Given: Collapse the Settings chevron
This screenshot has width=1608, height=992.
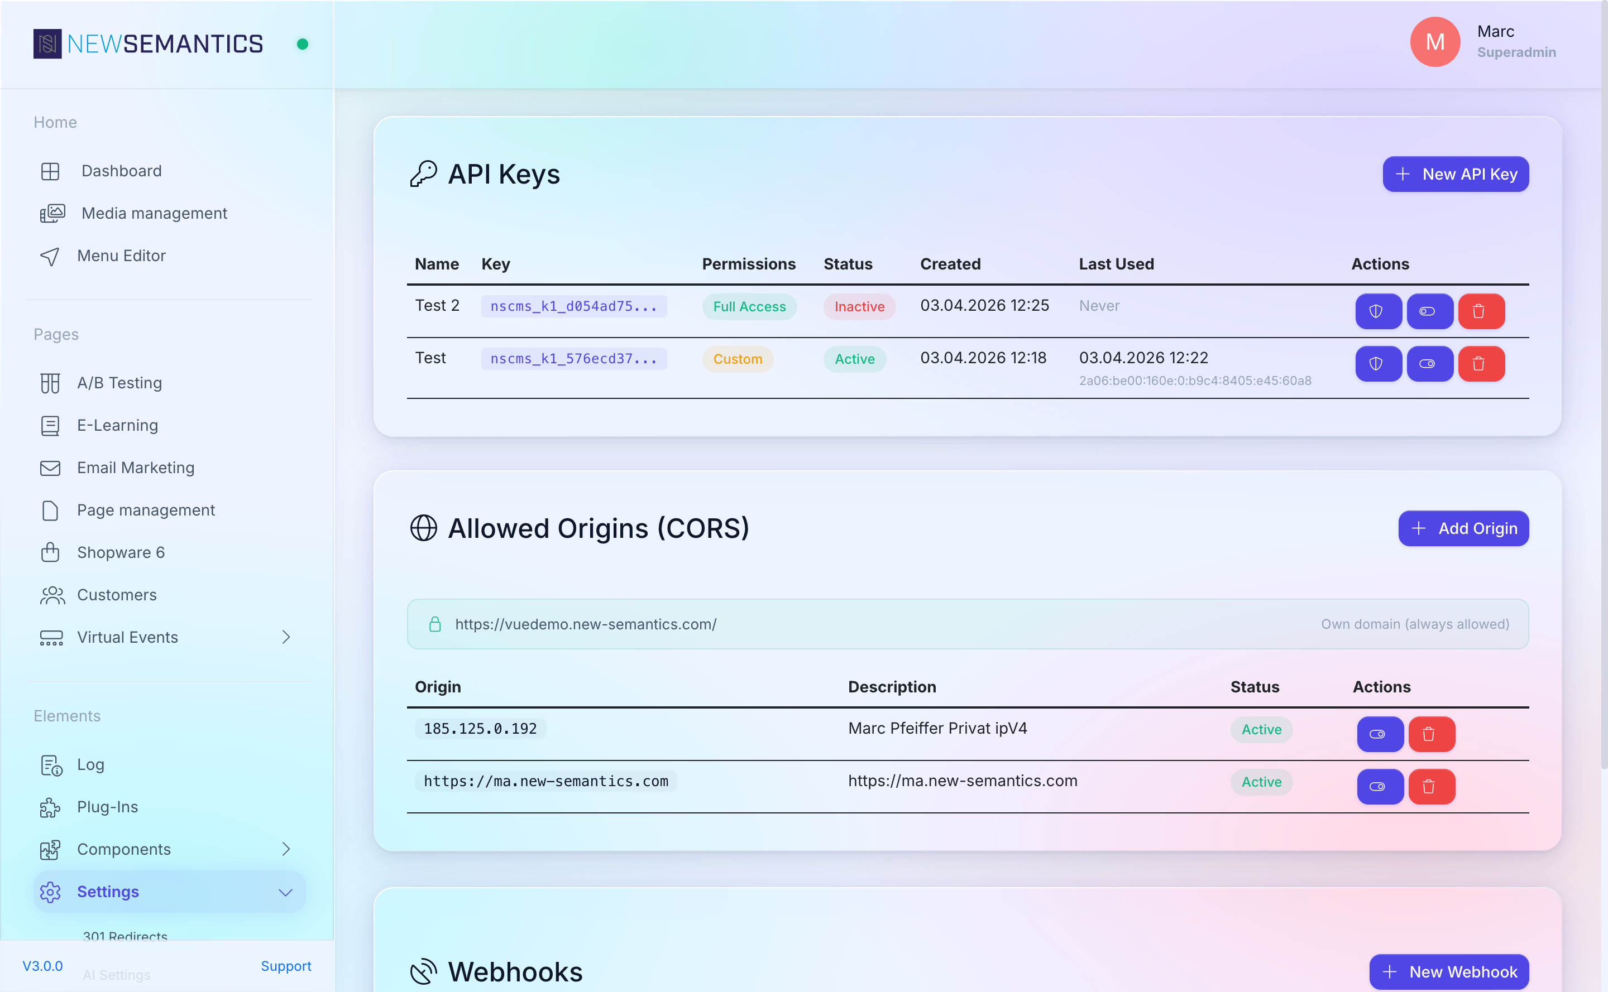Looking at the screenshot, I should pyautogui.click(x=286, y=892).
